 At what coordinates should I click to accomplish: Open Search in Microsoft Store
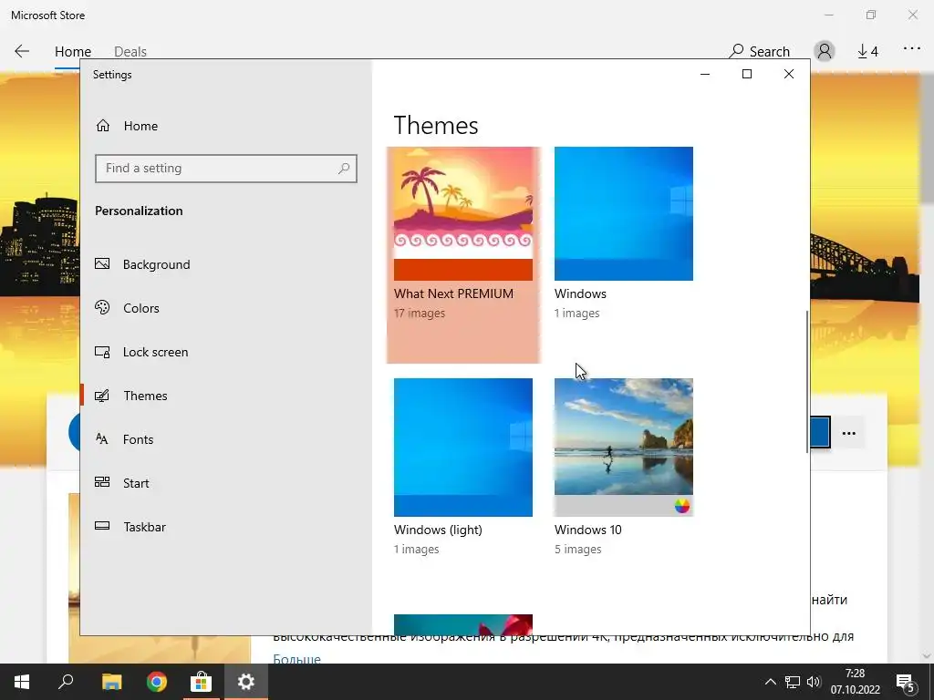point(760,51)
